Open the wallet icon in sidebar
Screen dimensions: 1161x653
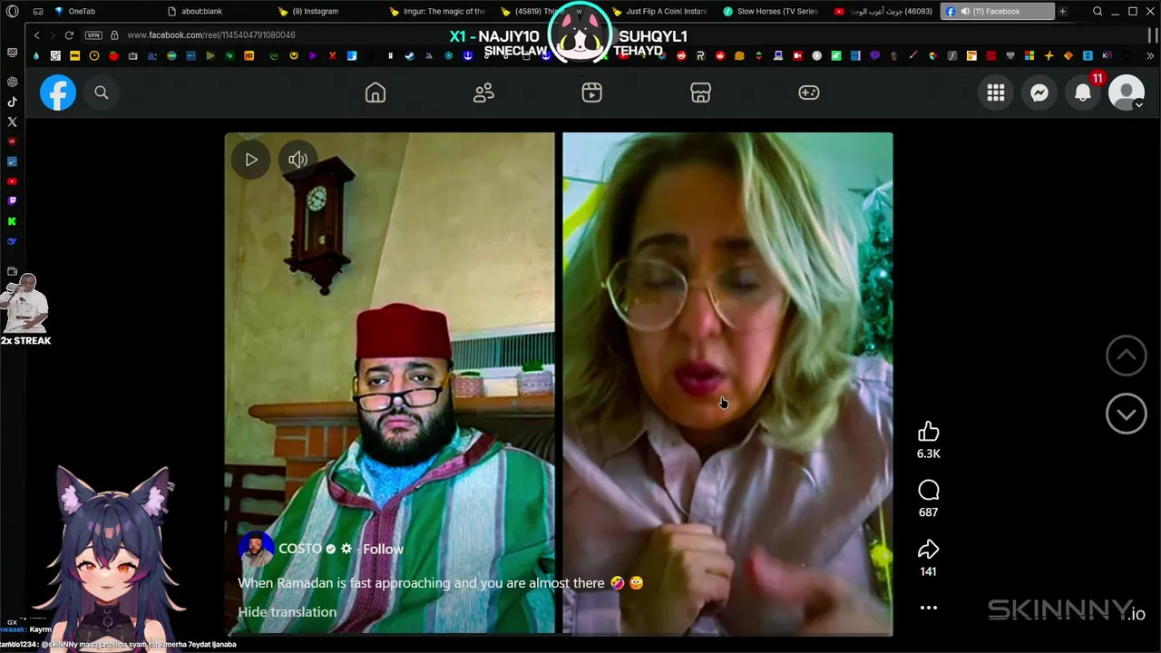[x=12, y=271]
